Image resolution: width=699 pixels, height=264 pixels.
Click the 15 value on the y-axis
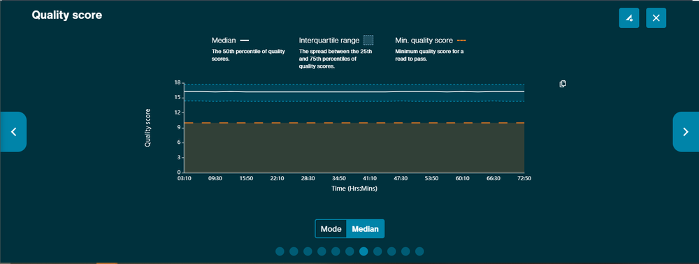tap(178, 98)
